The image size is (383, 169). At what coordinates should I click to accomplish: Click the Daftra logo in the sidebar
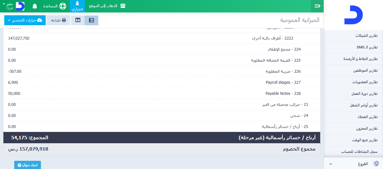353,15
